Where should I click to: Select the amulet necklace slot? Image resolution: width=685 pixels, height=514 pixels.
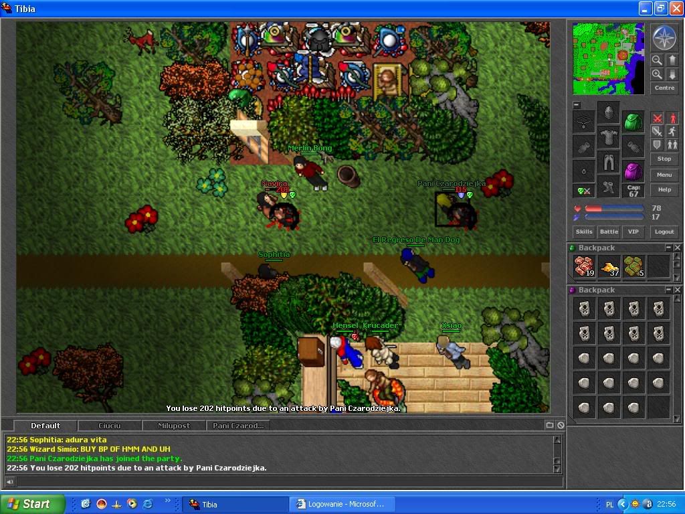(x=584, y=122)
